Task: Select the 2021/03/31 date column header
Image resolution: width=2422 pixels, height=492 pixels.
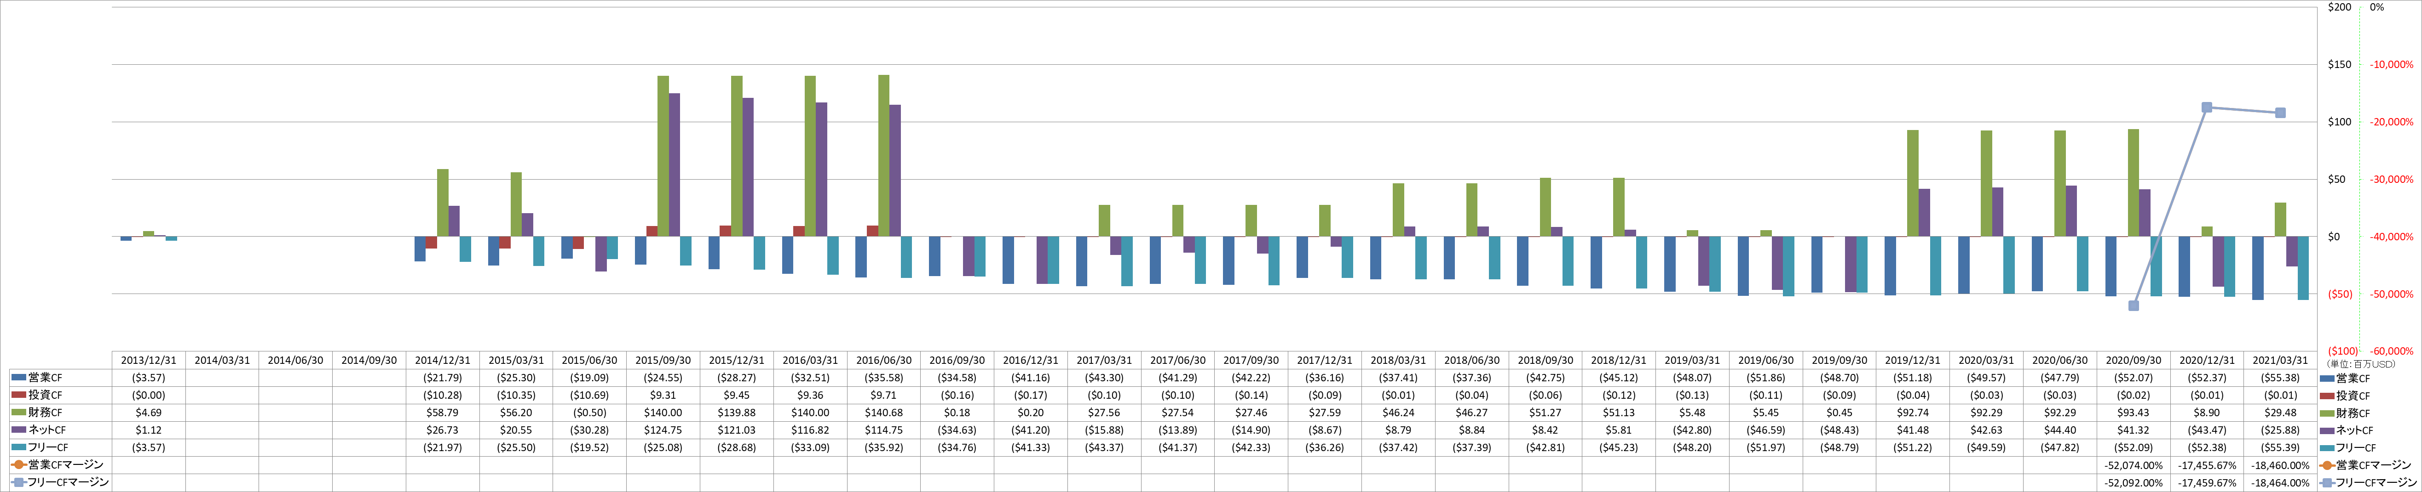Action: (2279, 361)
